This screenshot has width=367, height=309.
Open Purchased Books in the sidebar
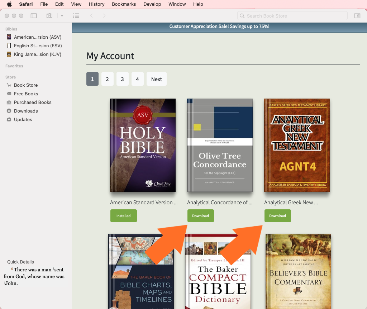click(33, 102)
